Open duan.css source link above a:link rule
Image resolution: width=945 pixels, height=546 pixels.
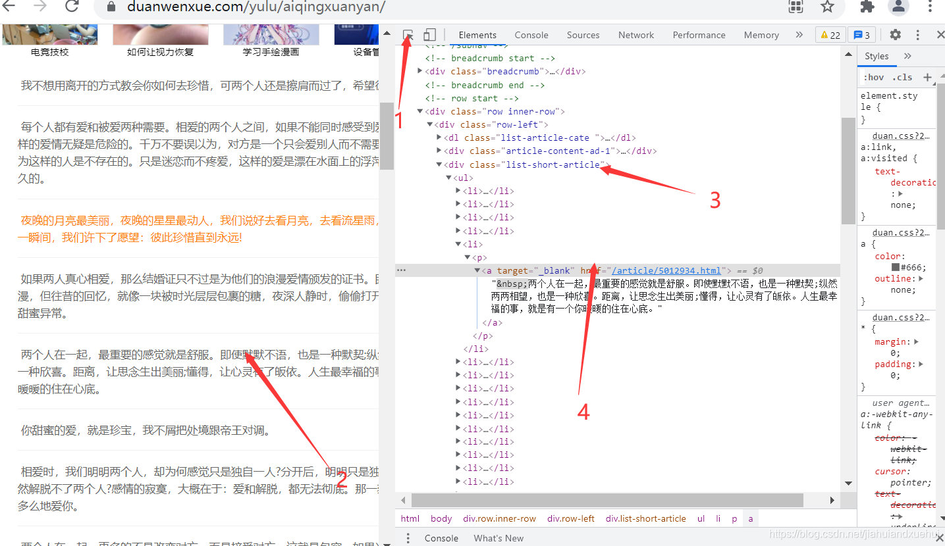(x=901, y=136)
